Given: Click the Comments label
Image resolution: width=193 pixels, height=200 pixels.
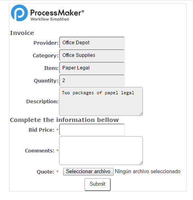Looking at the screenshot, I should pyautogui.click(x=39, y=151).
